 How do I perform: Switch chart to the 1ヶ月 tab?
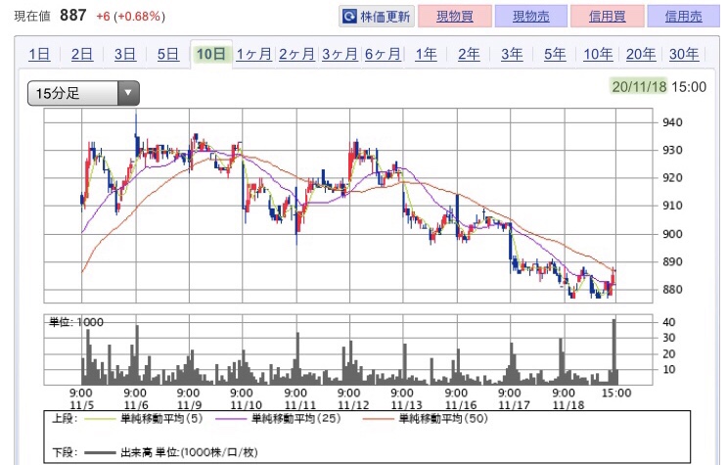pos(253,54)
